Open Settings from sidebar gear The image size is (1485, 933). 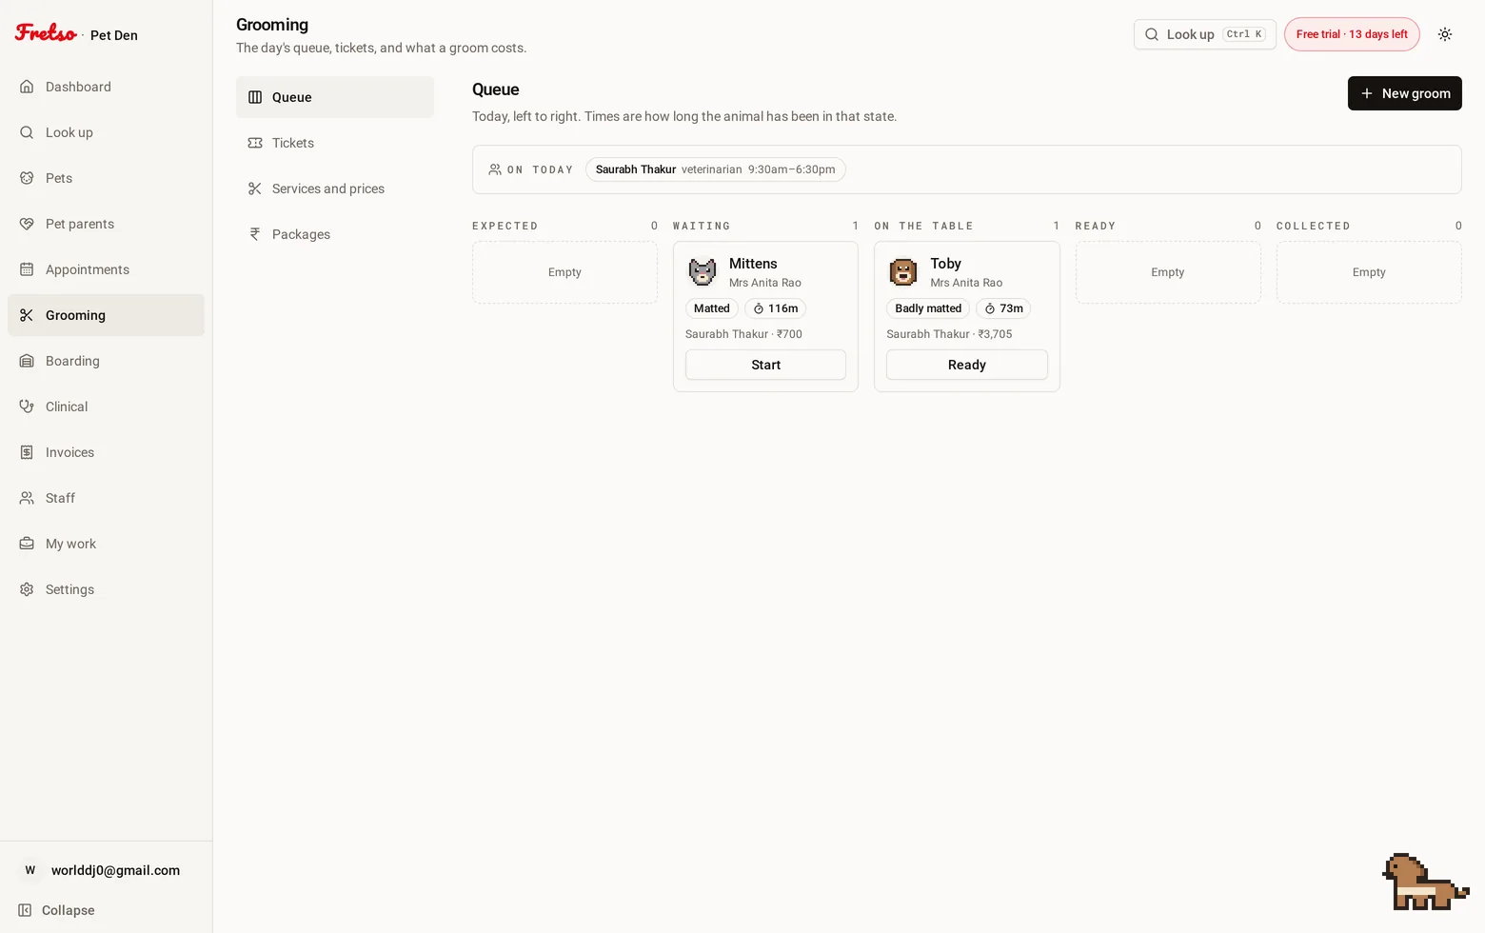tap(106, 589)
